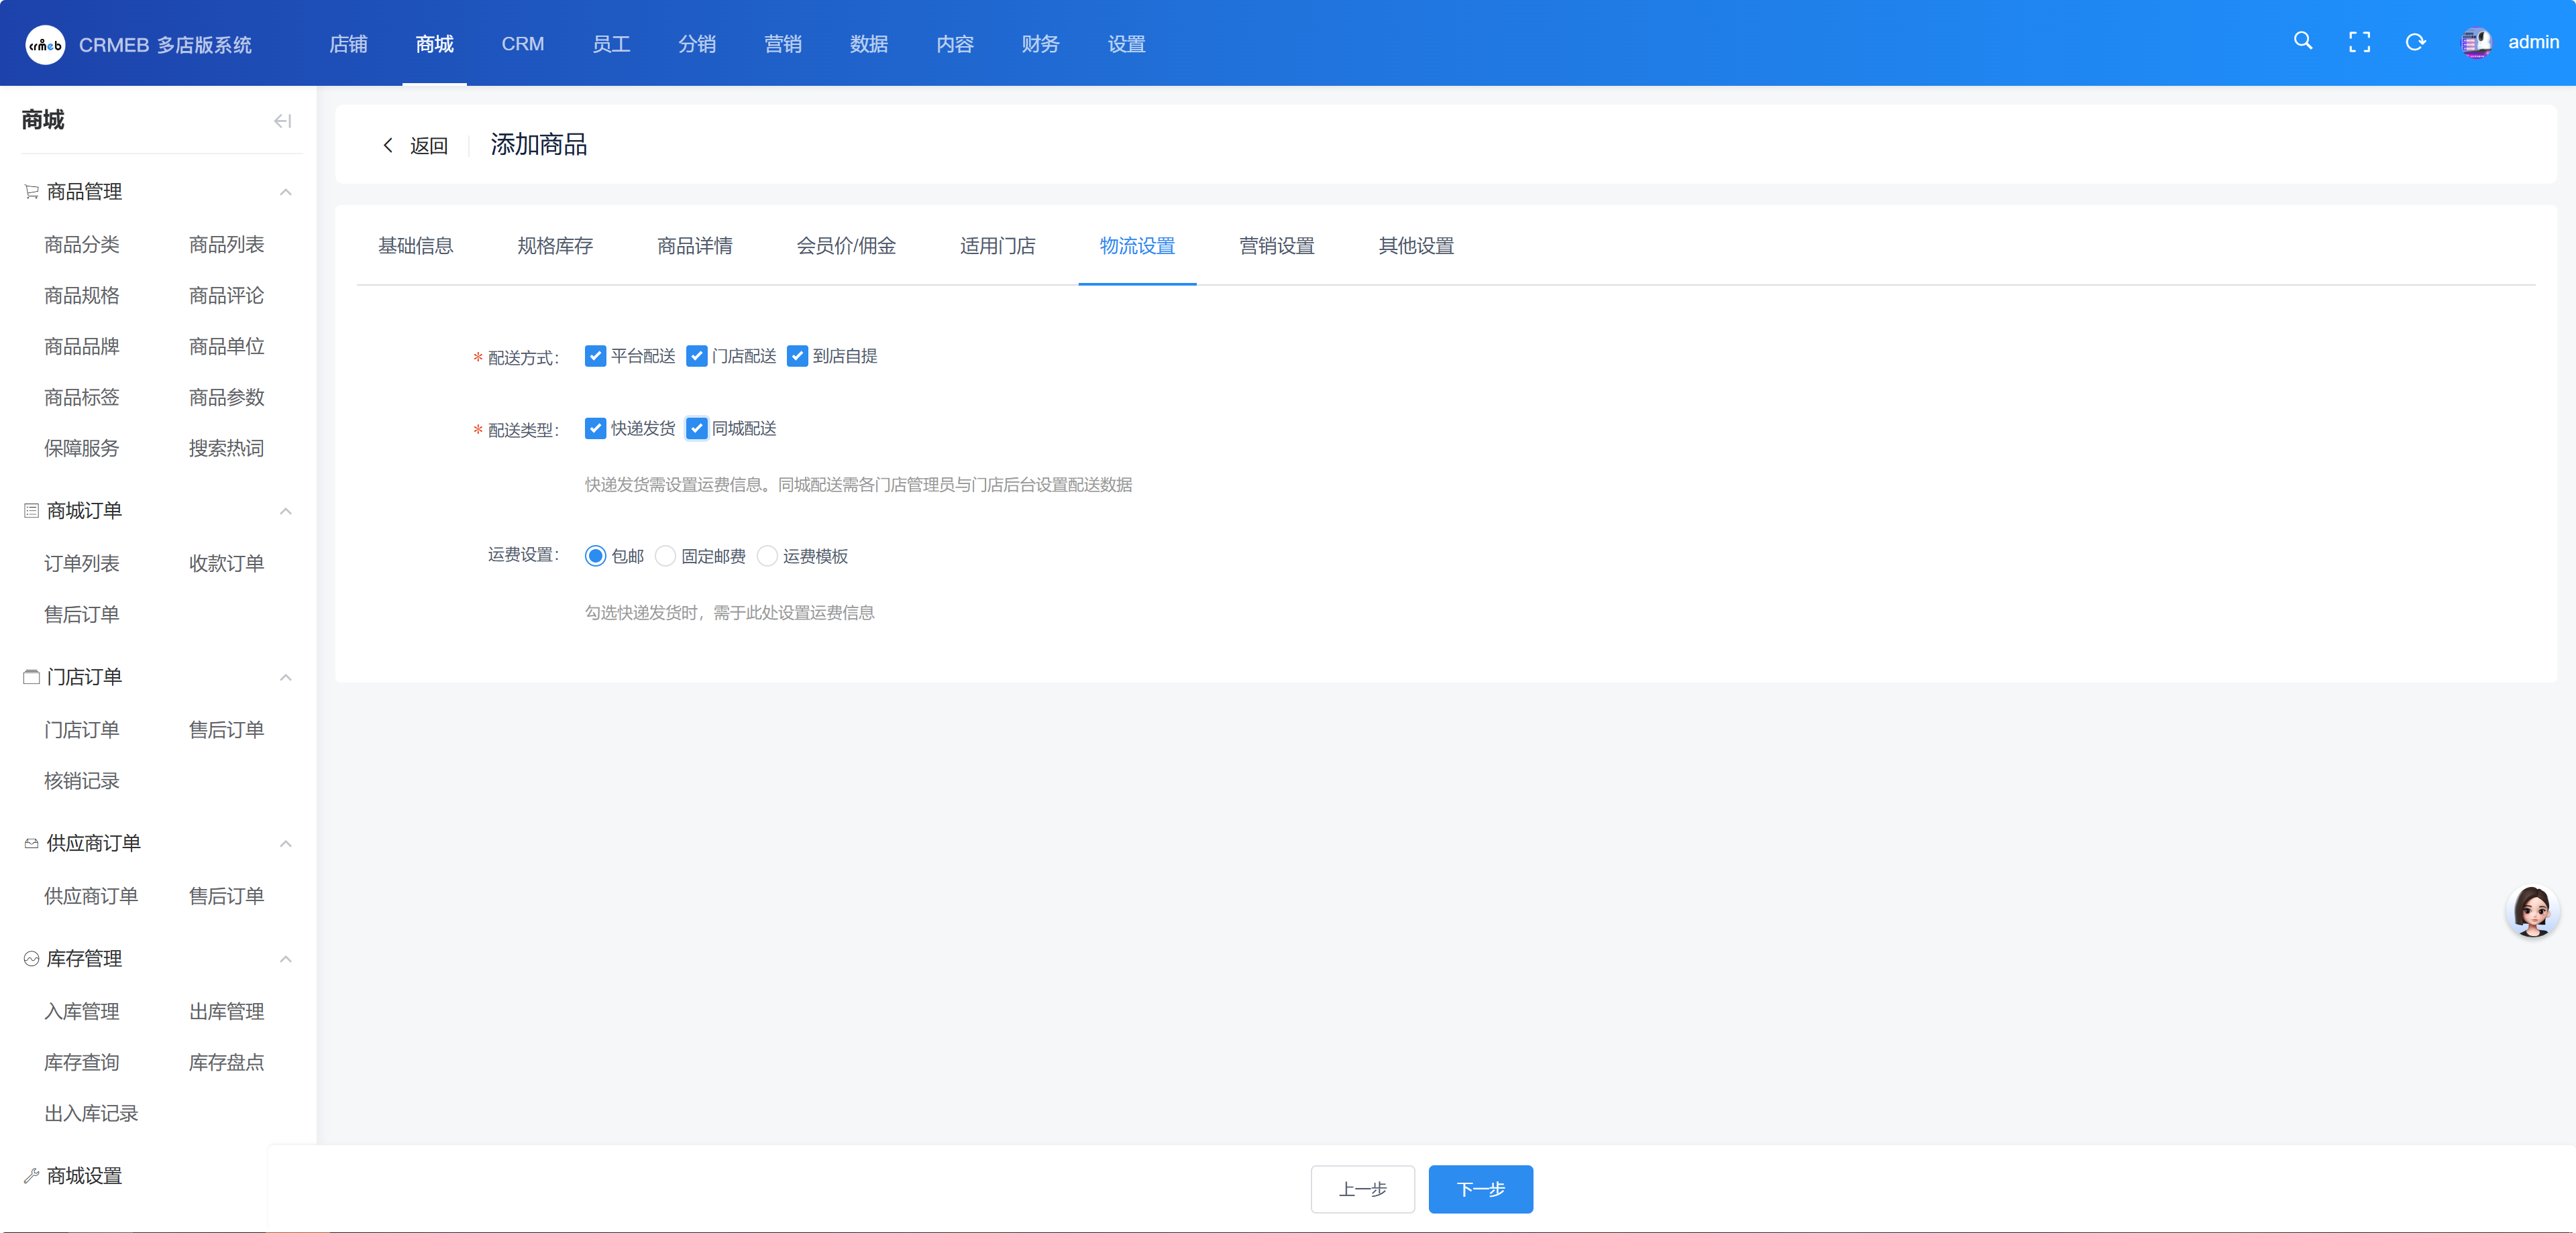The width and height of the screenshot is (2576, 1233).
Task: Click the back arrow next to 返回
Action: tap(388, 146)
